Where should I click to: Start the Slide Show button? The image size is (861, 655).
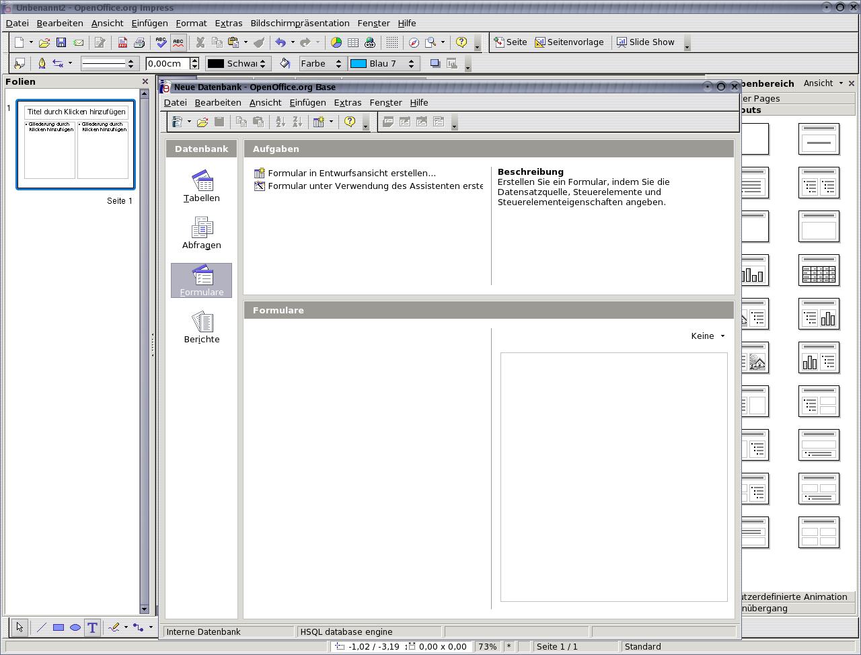(x=645, y=42)
